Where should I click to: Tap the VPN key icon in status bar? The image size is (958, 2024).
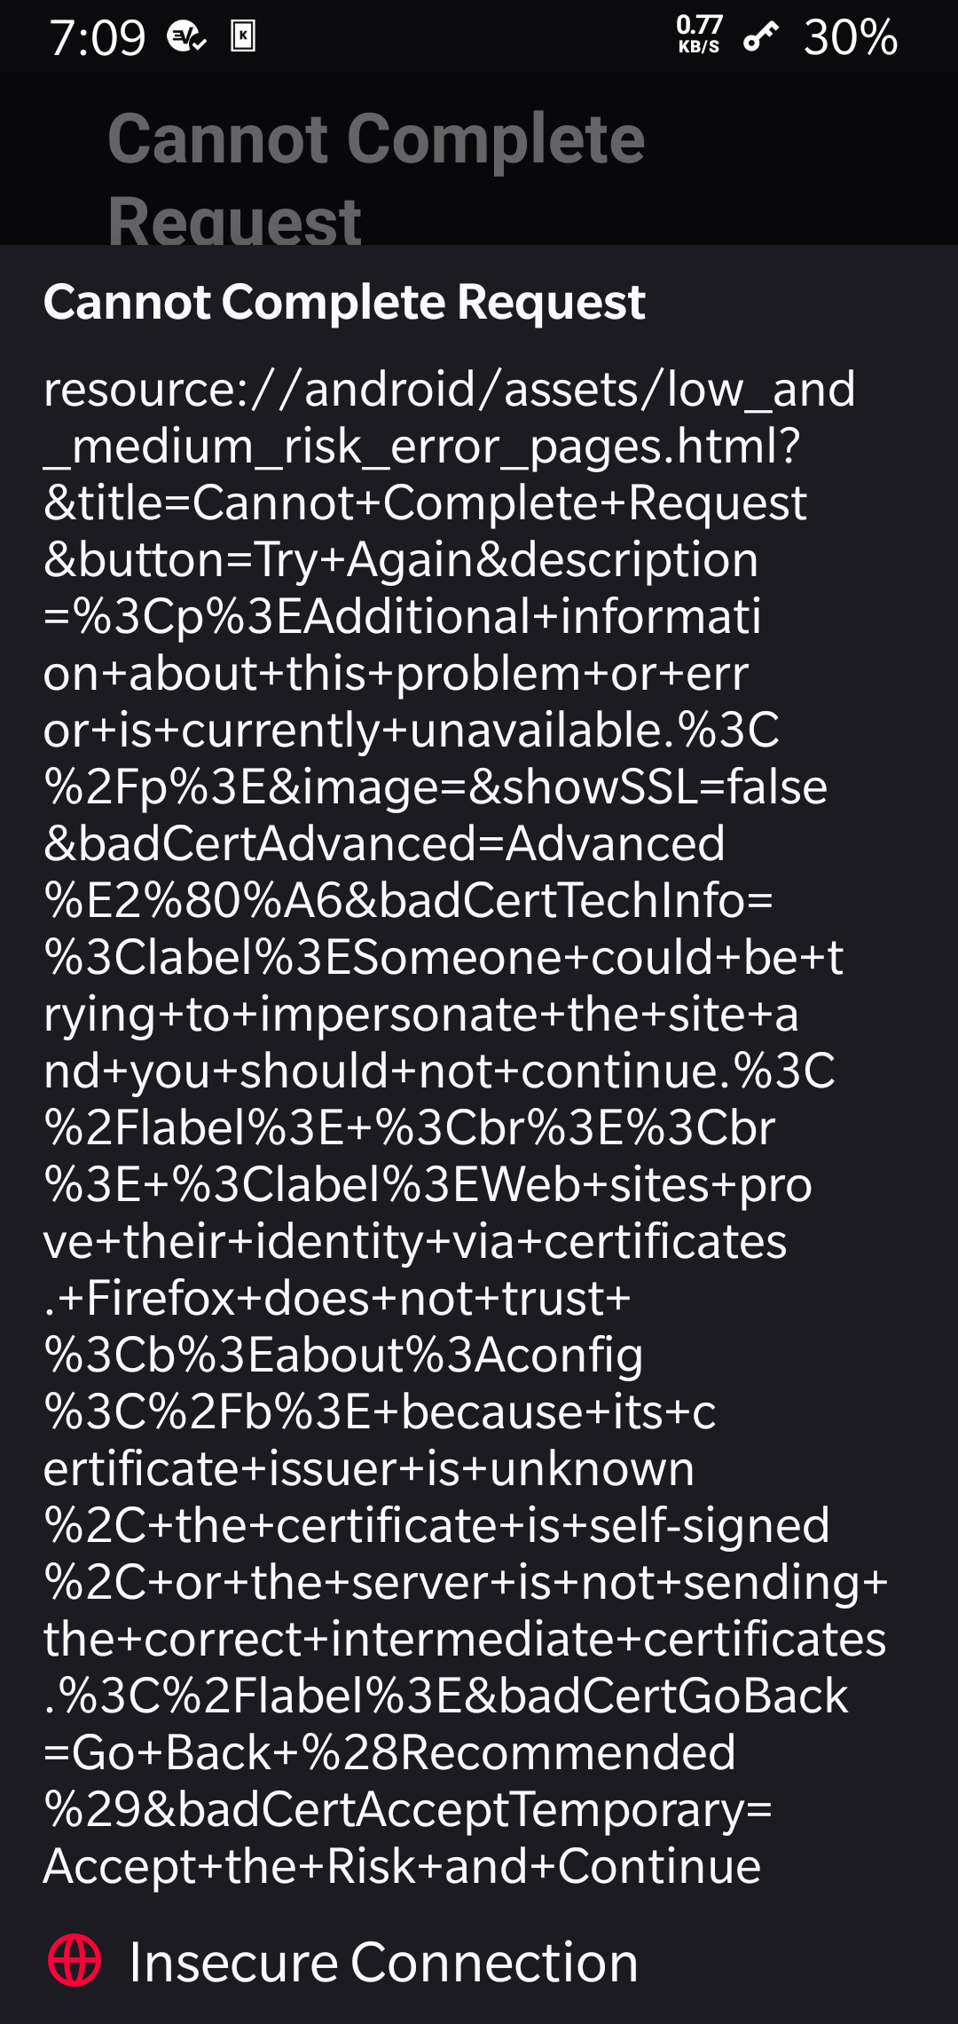[760, 37]
